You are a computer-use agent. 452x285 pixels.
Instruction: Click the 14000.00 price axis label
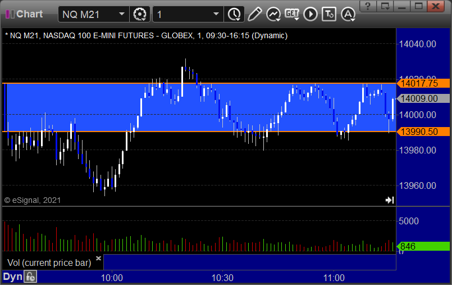[418, 115]
